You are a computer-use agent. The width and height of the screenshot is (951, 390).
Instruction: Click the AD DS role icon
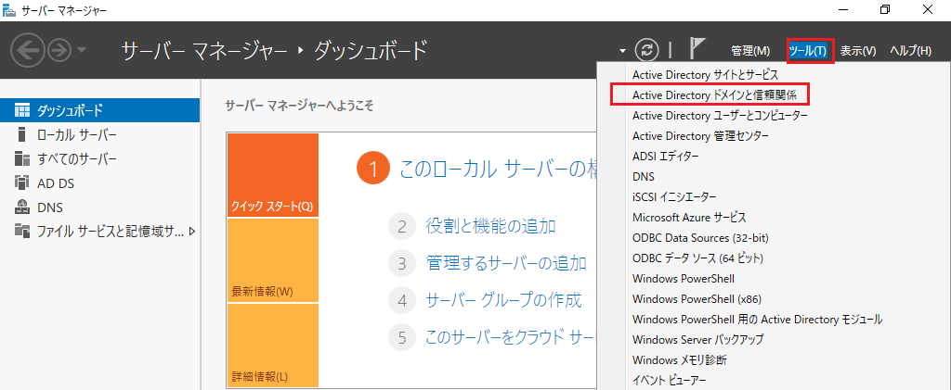[x=22, y=183]
